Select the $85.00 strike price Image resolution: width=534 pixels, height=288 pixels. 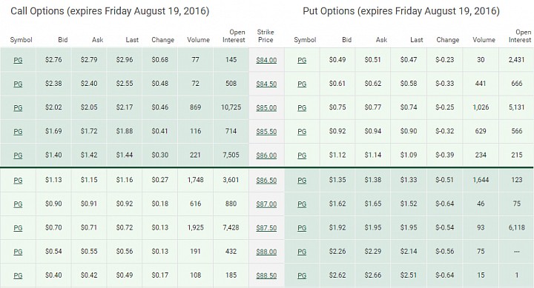click(266, 108)
